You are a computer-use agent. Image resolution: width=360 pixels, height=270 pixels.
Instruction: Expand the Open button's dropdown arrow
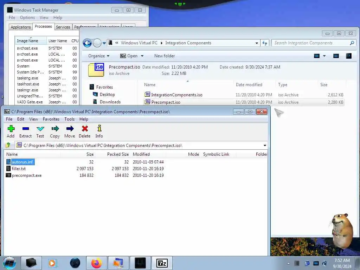click(x=142, y=56)
